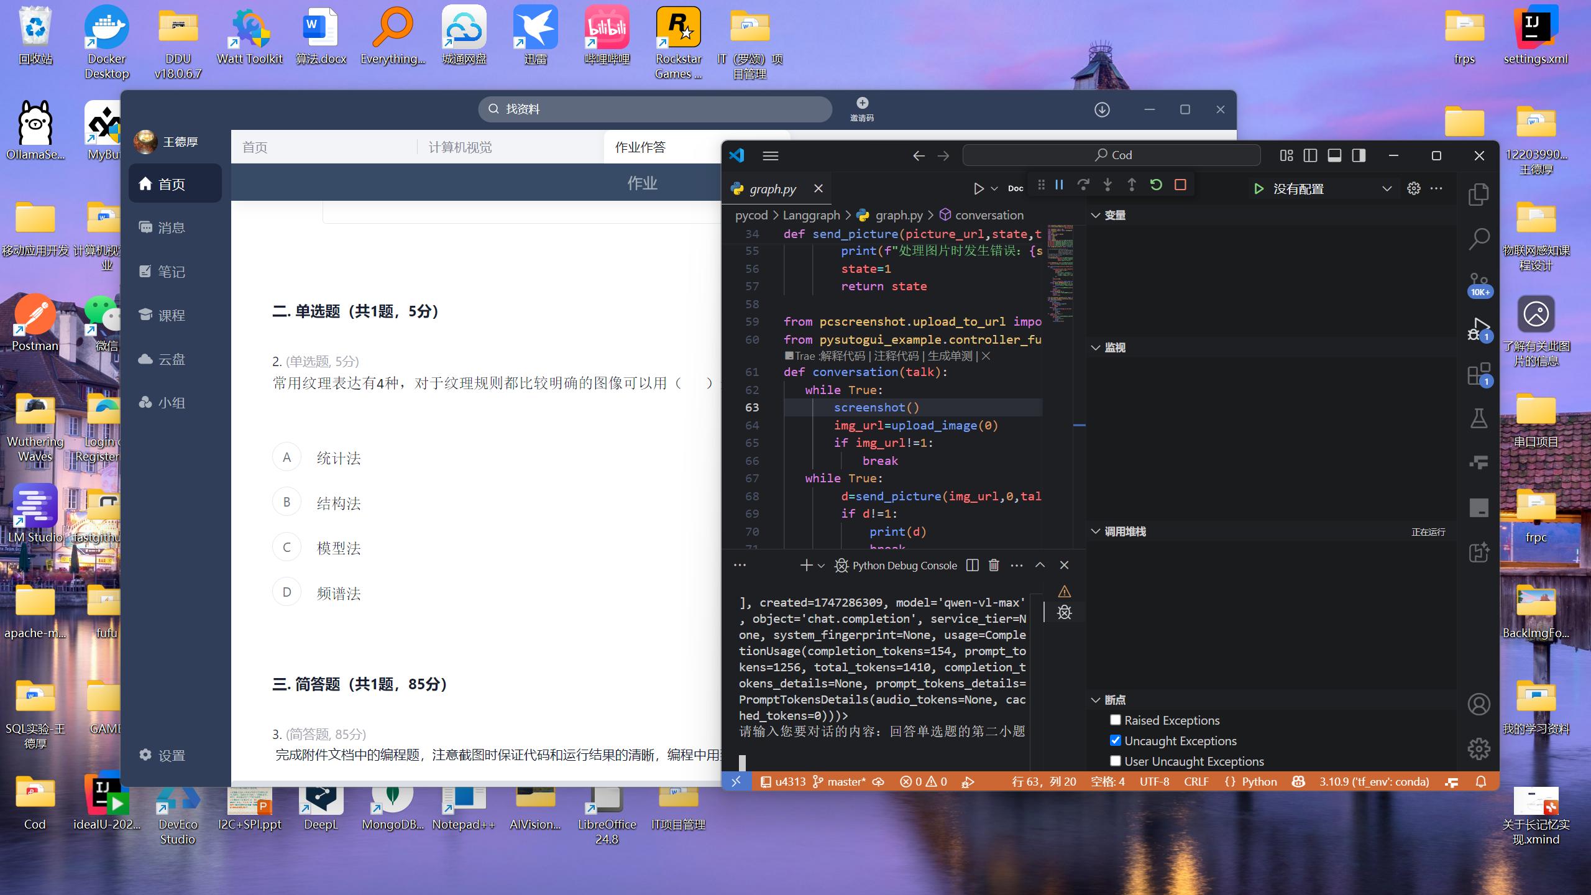Open Run and Debug view

[1479, 328]
